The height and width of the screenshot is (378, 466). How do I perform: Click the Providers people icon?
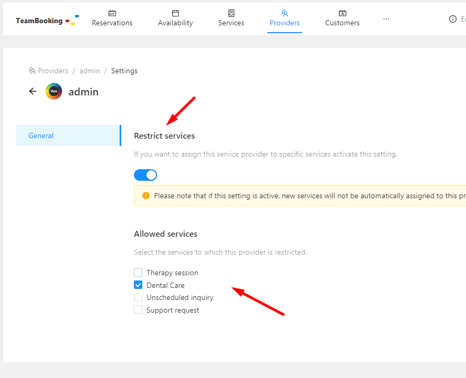(285, 13)
